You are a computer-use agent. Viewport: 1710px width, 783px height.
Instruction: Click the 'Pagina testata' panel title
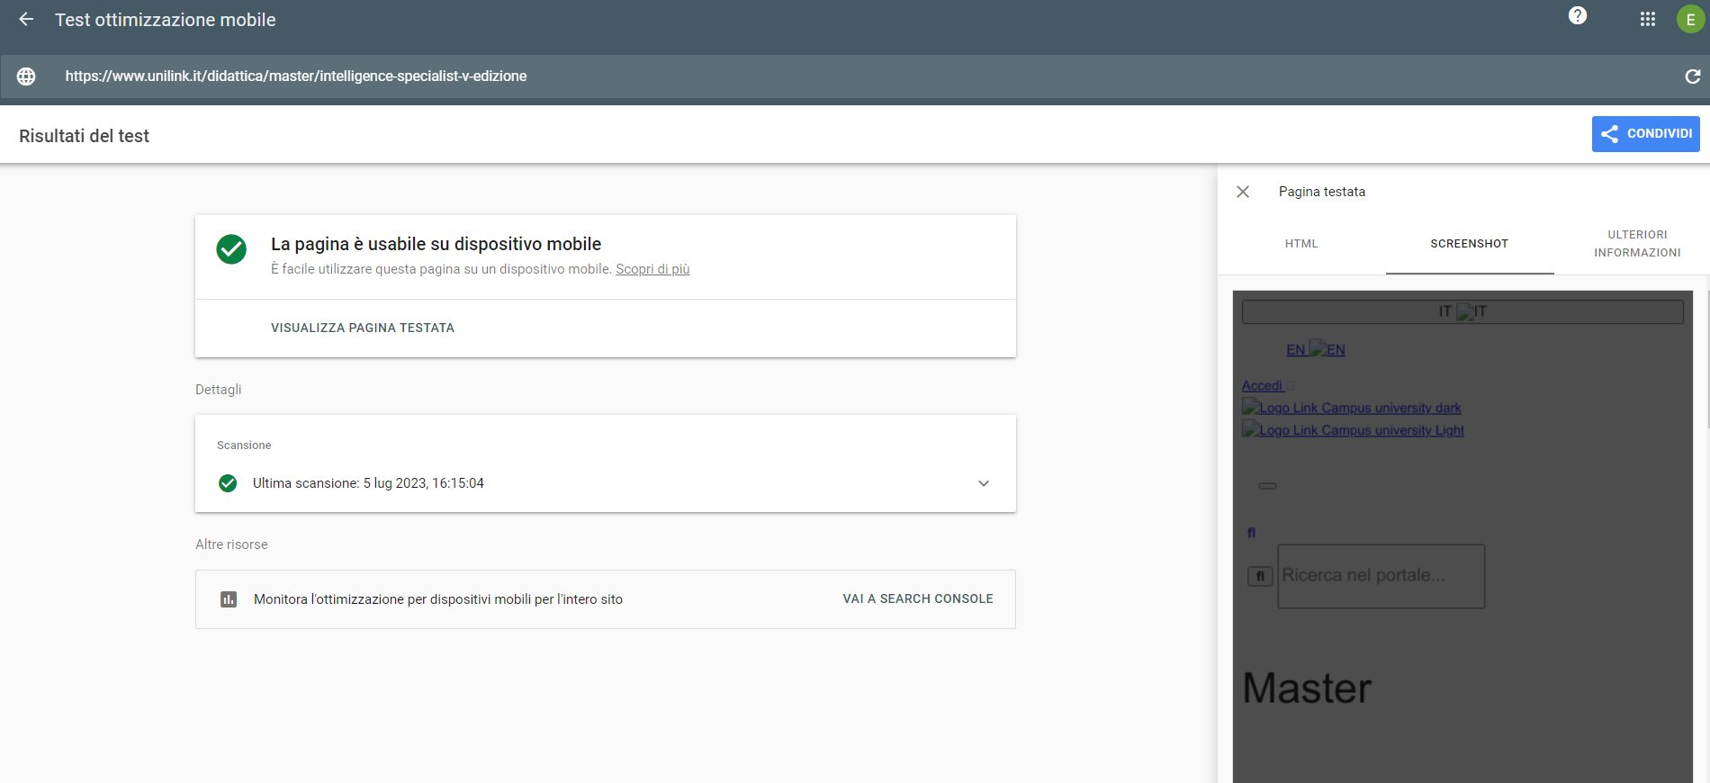point(1322,192)
